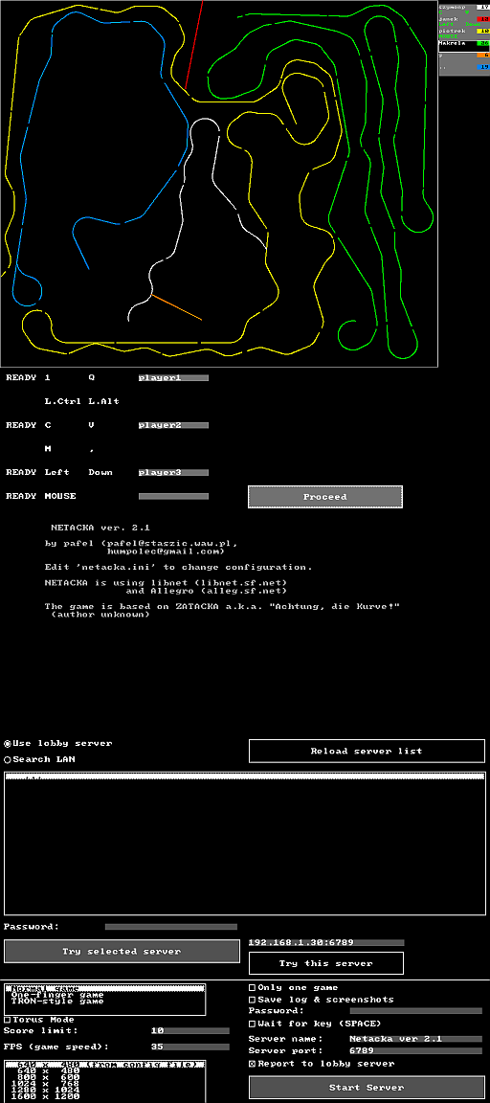The height and width of the screenshot is (1103, 490).
Task: Click the Proceed button
Action: pos(325,497)
